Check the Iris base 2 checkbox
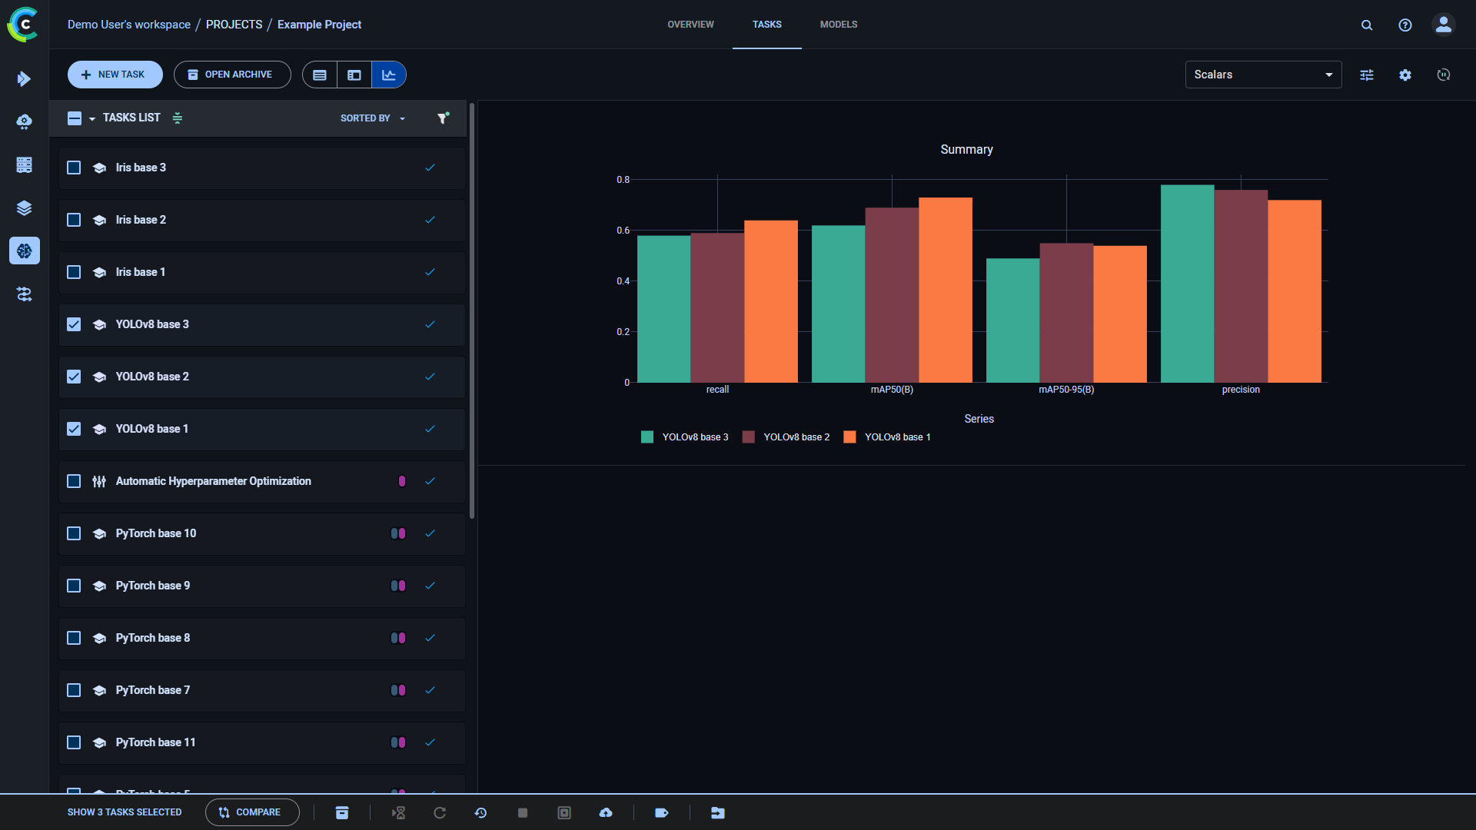The image size is (1476, 830). tap(74, 220)
